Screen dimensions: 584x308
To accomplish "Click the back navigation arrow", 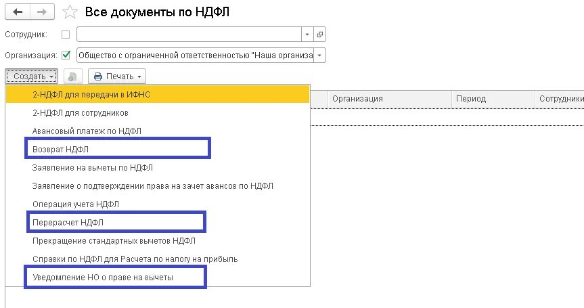I will (18, 12).
